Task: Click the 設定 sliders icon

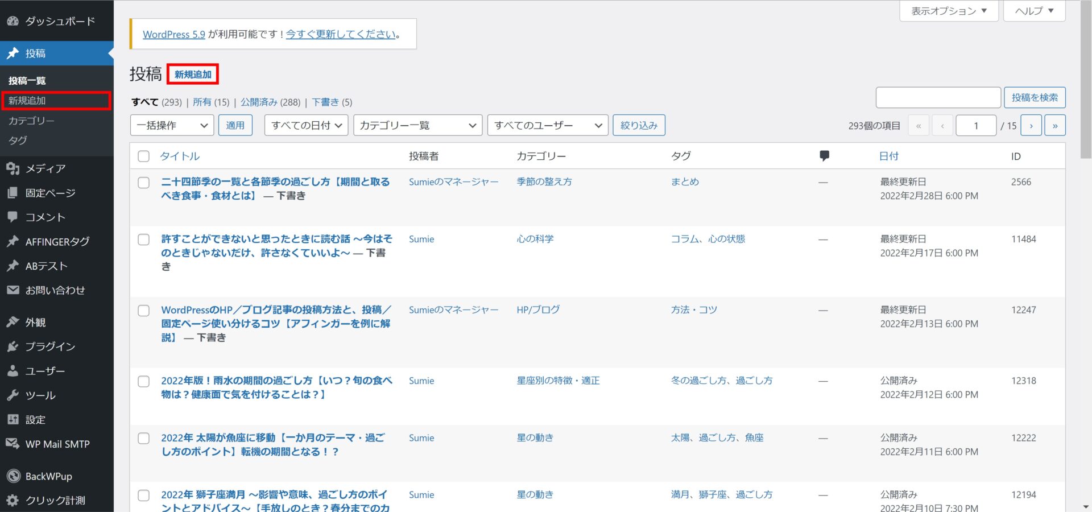Action: pos(13,419)
